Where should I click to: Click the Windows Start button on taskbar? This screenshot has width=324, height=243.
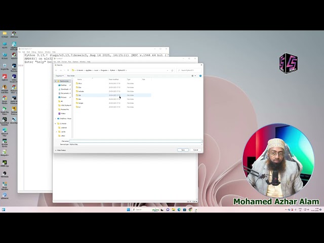[128, 210]
